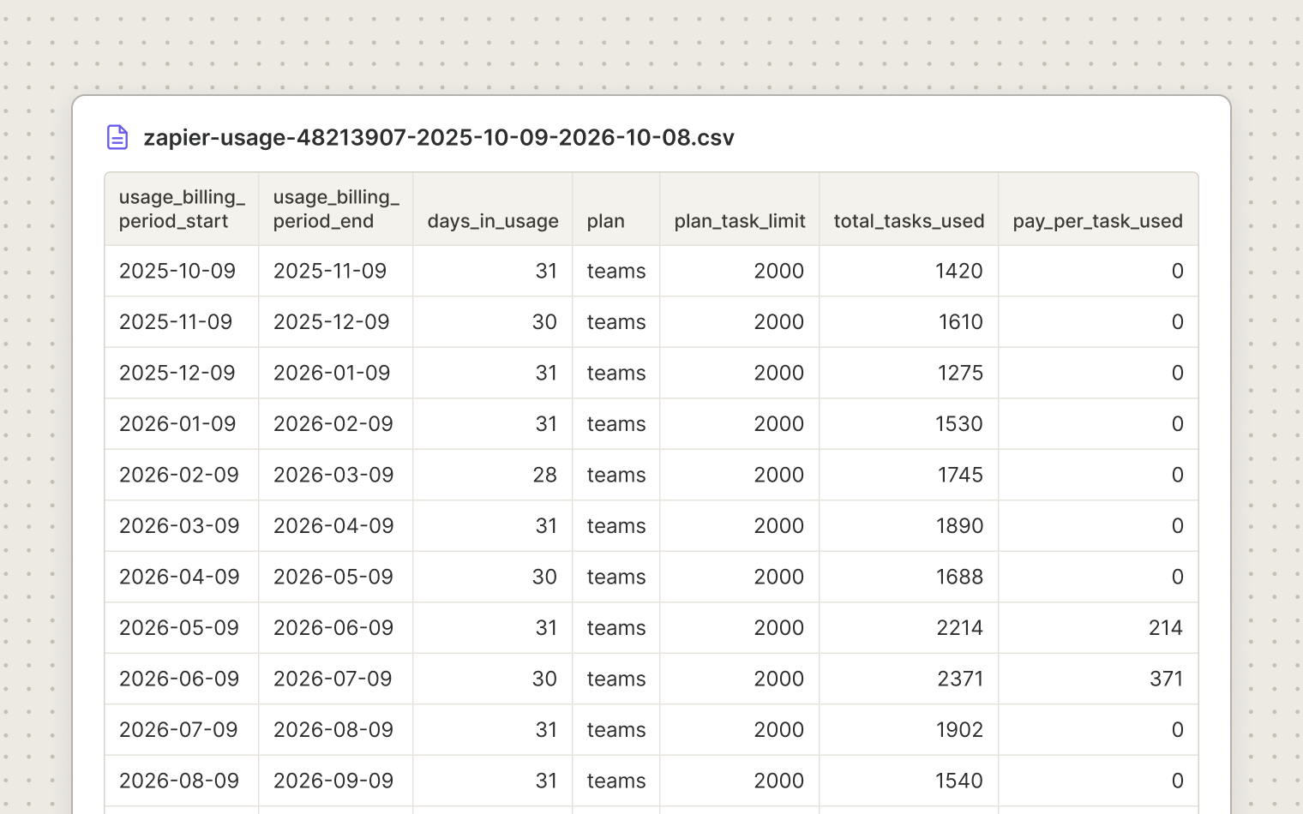Select the zapier-usage CSV file name

tap(439, 138)
